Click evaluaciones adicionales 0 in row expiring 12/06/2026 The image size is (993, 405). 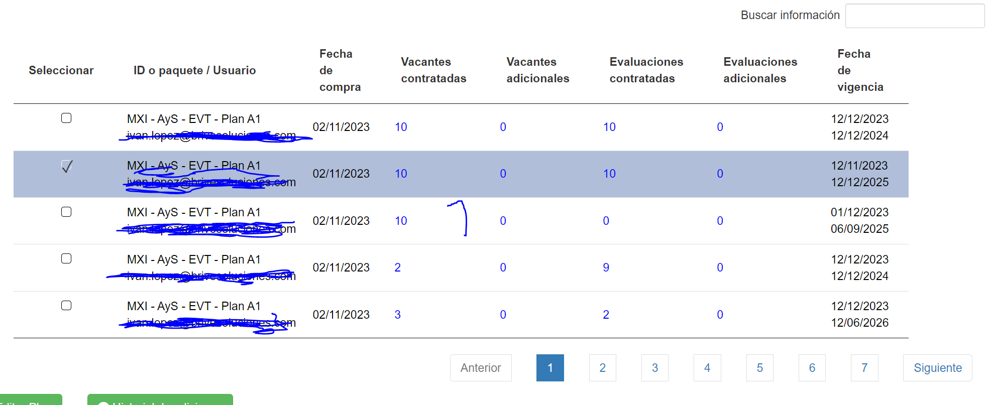720,315
